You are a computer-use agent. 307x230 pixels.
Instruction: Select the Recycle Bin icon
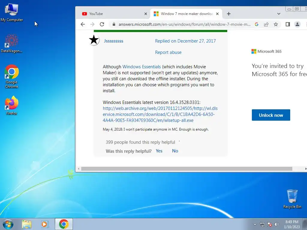[292, 199]
